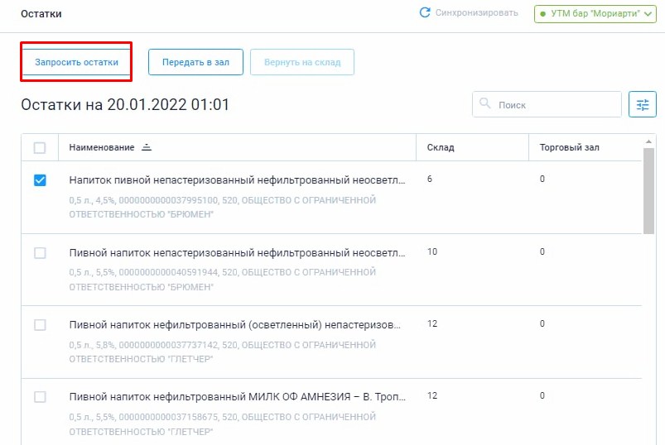Viewport: 665px width, 445px height.
Task: Click the Вернуть на склад button
Action: click(x=302, y=62)
